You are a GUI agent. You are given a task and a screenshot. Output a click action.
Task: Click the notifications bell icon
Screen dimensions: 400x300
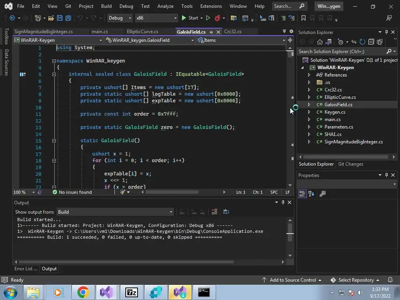coord(390,280)
